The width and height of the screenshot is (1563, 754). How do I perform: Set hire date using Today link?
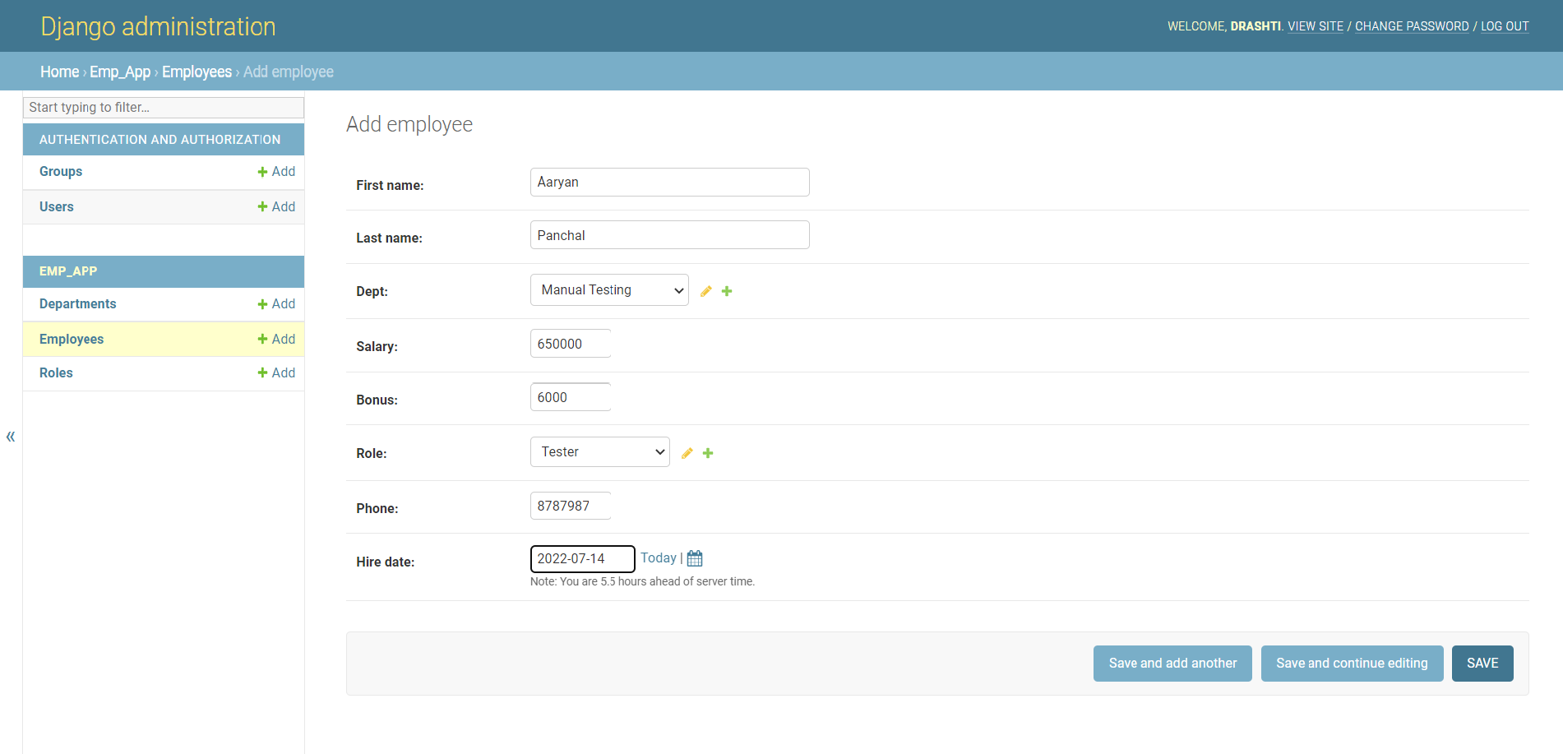point(659,558)
